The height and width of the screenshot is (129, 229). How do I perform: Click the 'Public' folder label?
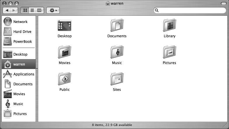click(64, 90)
